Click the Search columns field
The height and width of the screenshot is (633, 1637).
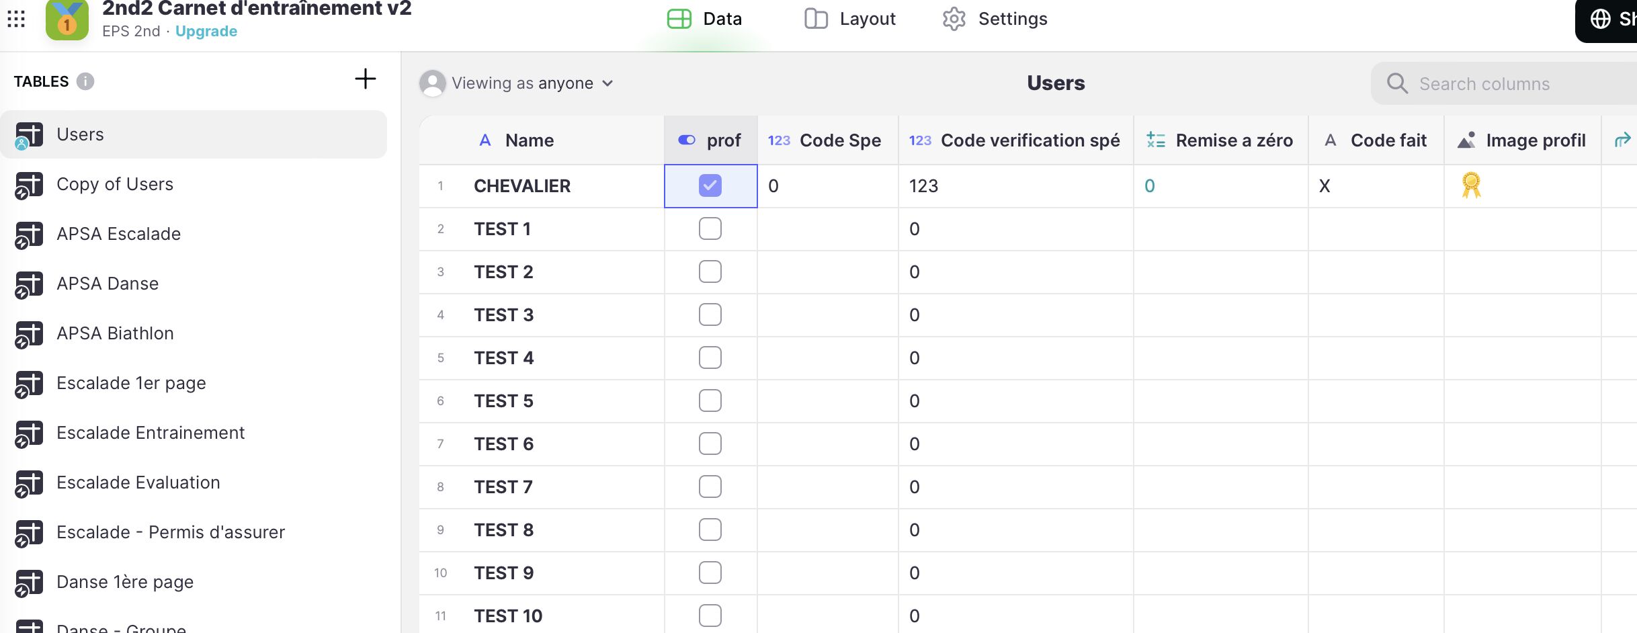tap(1505, 84)
